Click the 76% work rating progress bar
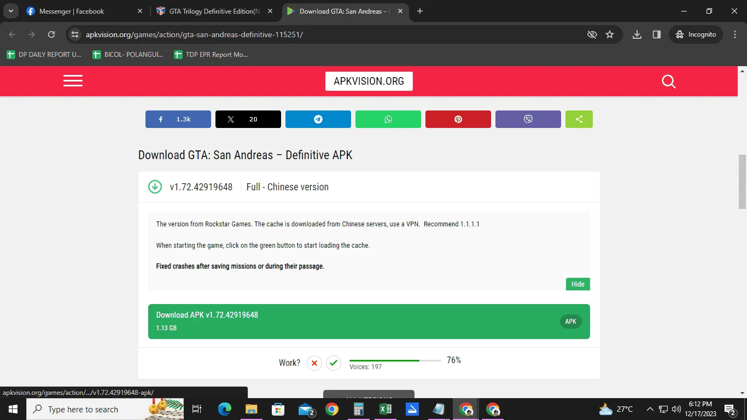This screenshot has height=420, width=747. (x=395, y=360)
